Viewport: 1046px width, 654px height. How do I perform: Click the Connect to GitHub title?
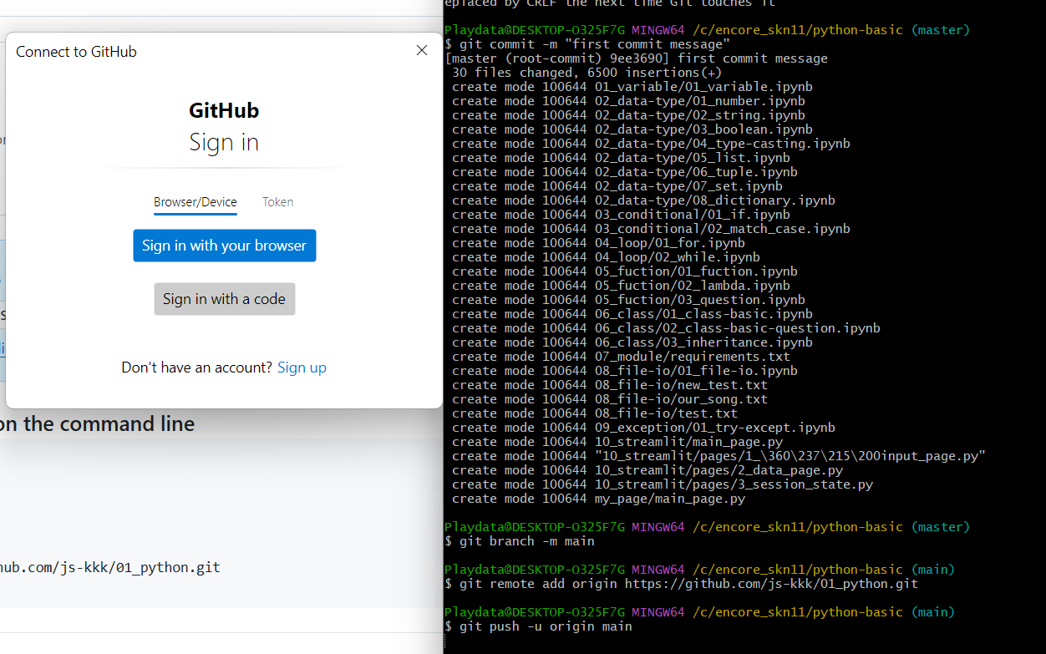click(x=76, y=52)
